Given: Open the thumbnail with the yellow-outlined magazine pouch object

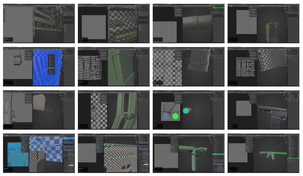Looking at the screenshot, I should point(263,23).
